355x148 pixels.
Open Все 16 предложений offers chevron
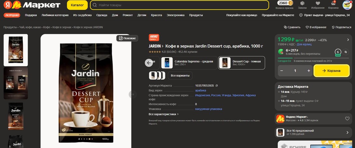click(348, 132)
